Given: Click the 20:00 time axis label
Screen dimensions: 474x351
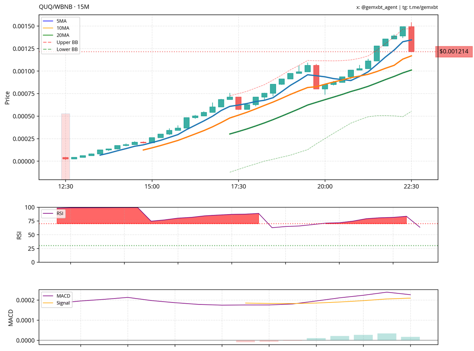Looking at the screenshot, I should click(325, 187).
